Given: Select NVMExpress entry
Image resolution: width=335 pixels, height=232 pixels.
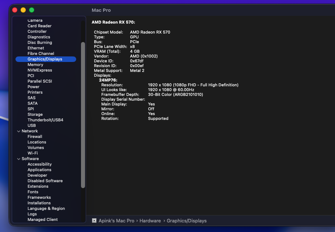Looking at the screenshot, I should click(40, 70).
